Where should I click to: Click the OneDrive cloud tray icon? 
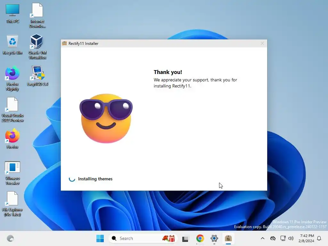coord(273,238)
